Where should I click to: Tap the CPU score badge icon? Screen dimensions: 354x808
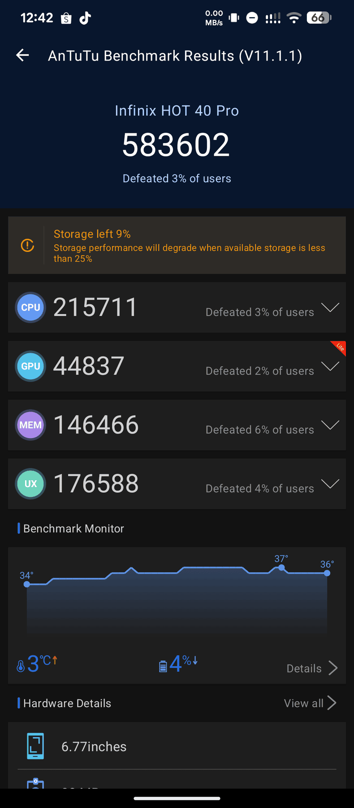pyautogui.click(x=30, y=307)
